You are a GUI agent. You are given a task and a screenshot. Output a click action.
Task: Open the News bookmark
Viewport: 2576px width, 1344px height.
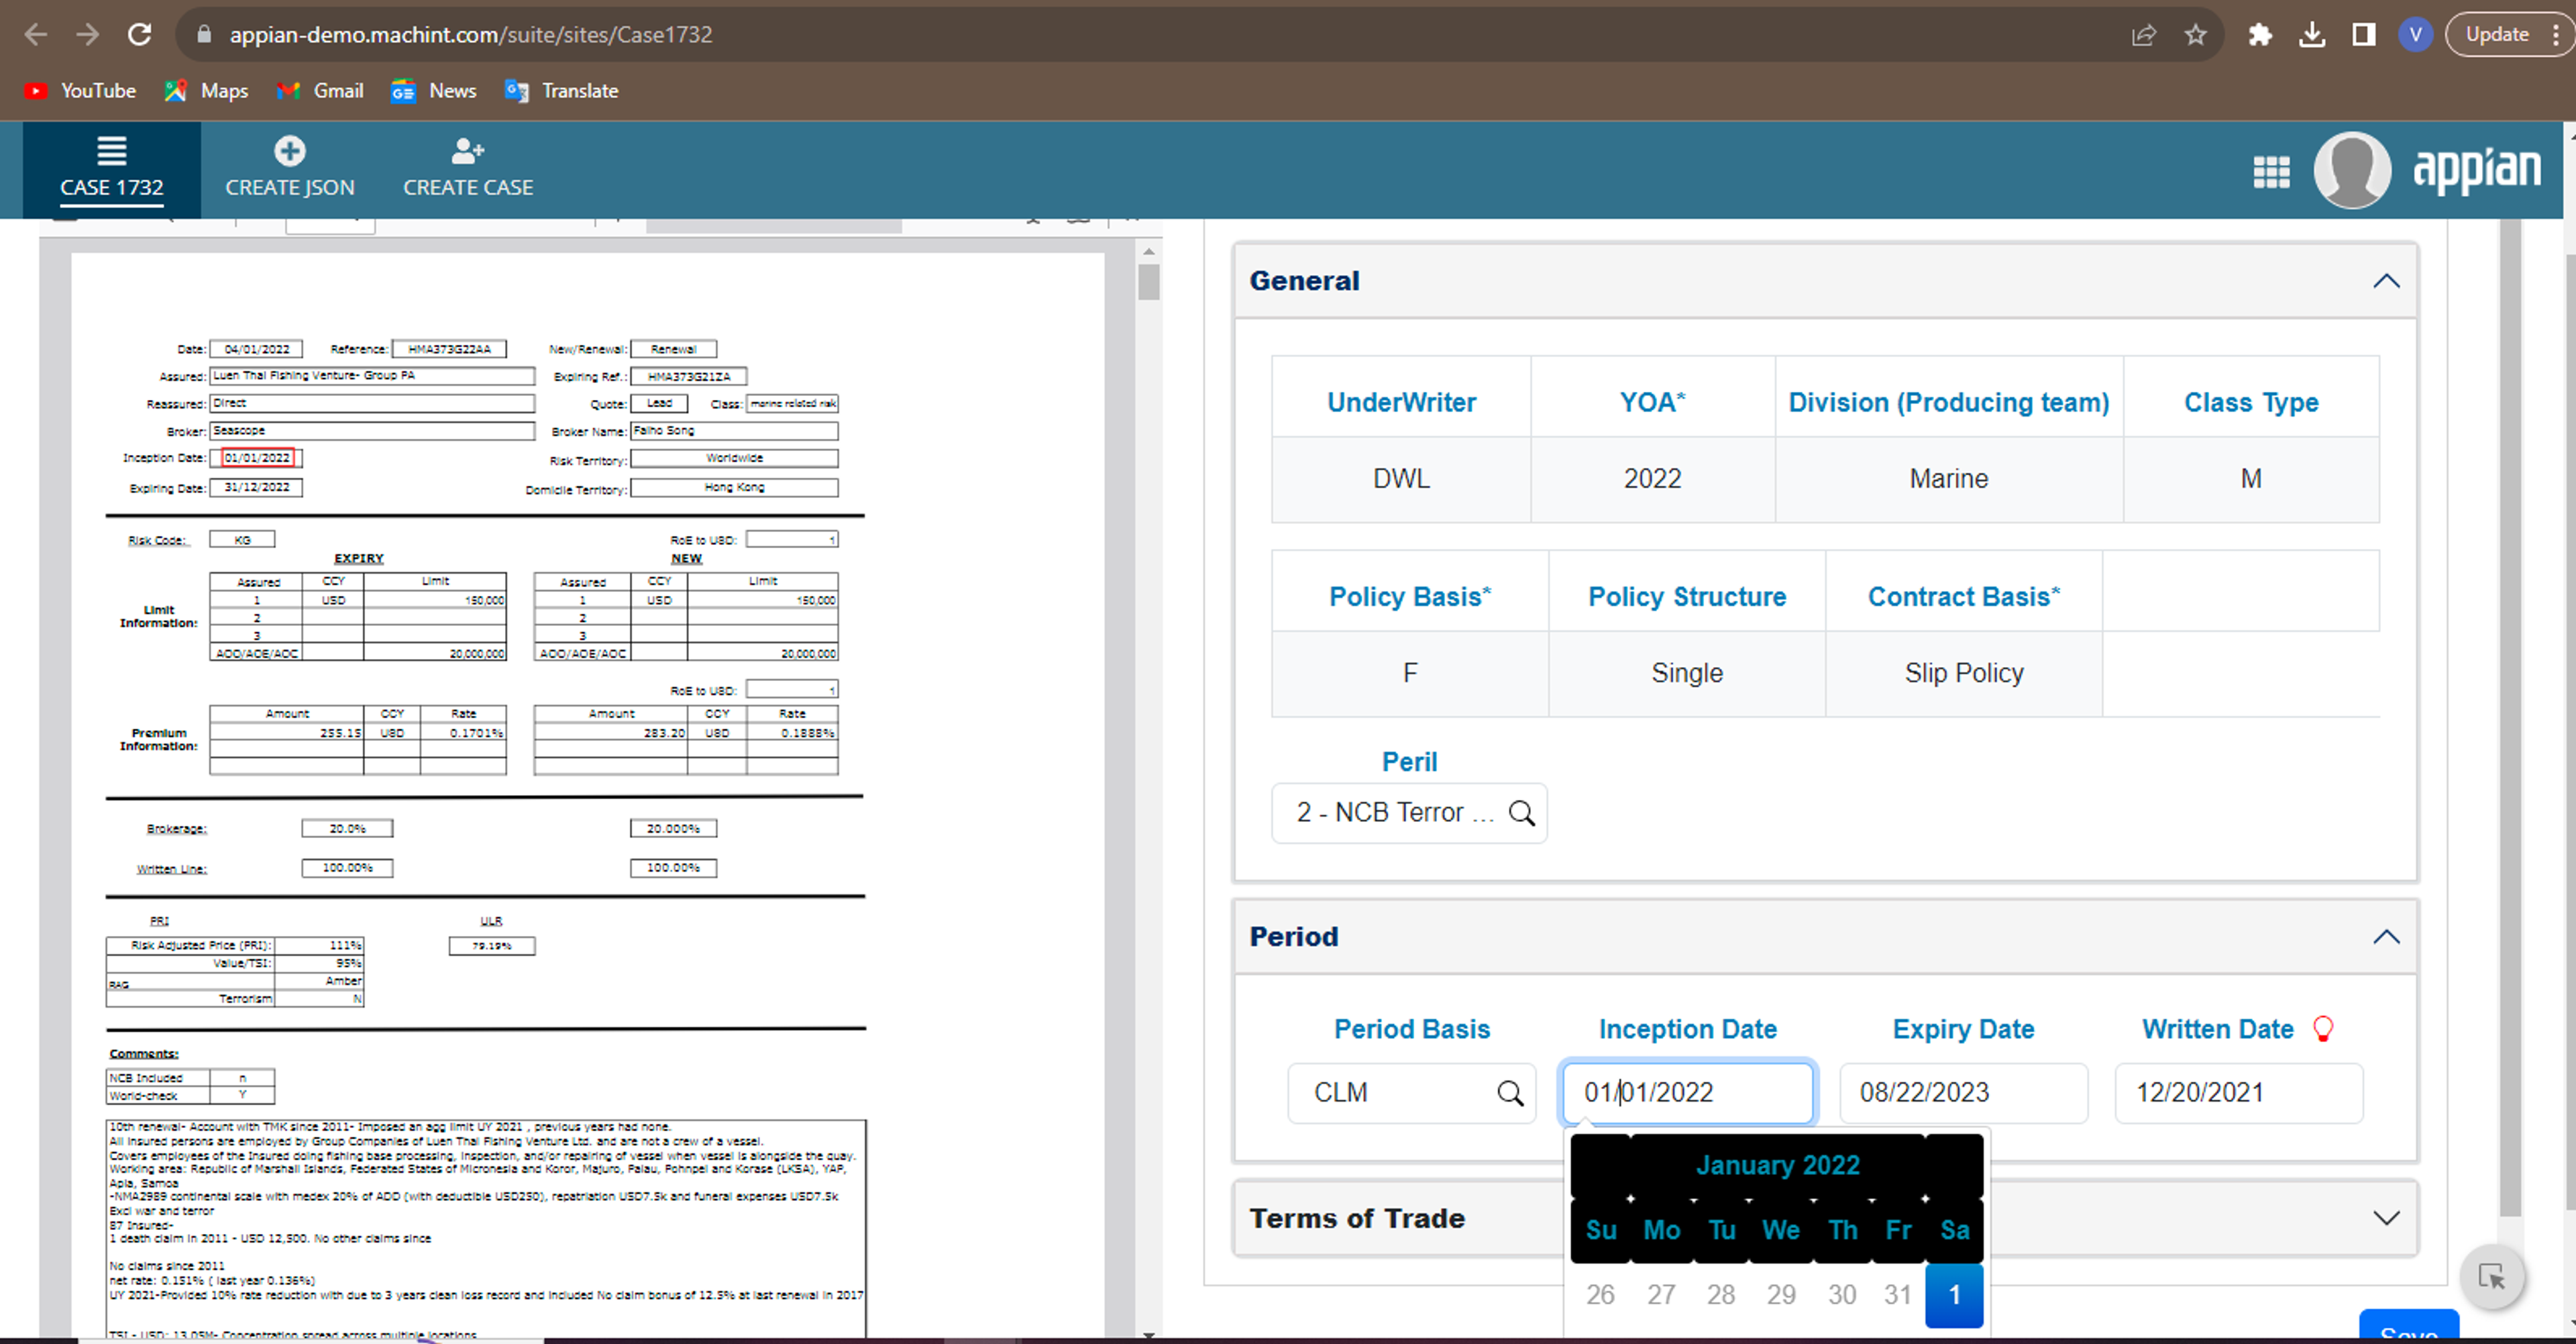434,91
